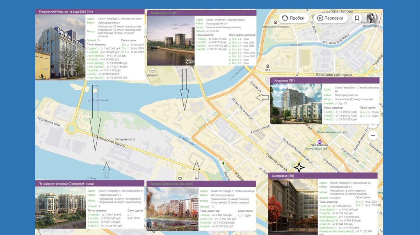Select 2 ккв(1) in Классика card

click(329, 112)
